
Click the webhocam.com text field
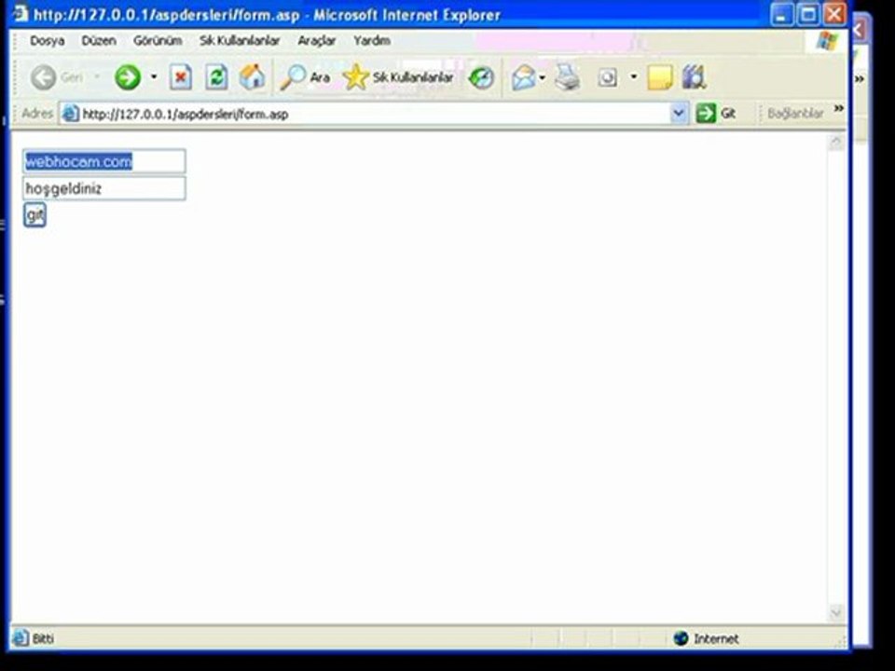pos(103,161)
